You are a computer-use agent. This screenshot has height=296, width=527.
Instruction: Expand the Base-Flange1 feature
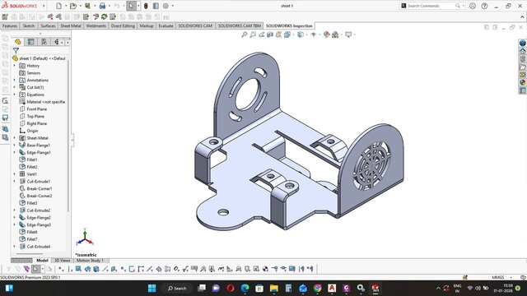pos(15,145)
